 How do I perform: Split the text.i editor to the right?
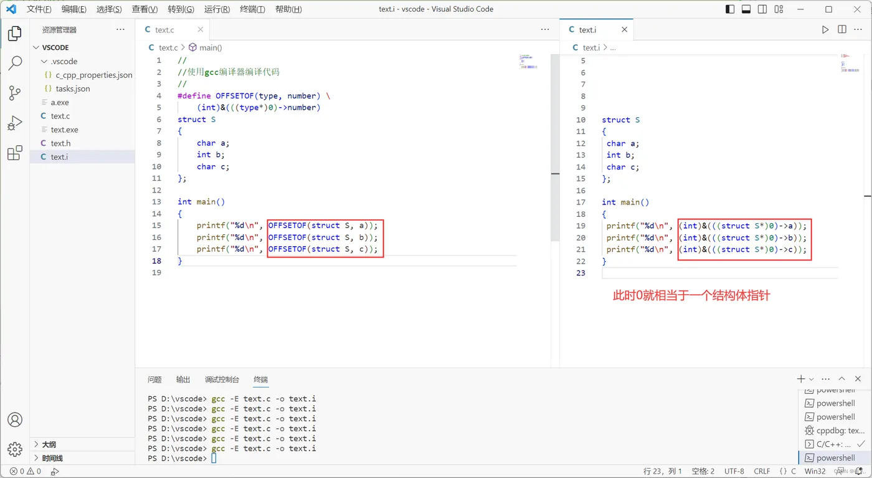pos(842,29)
